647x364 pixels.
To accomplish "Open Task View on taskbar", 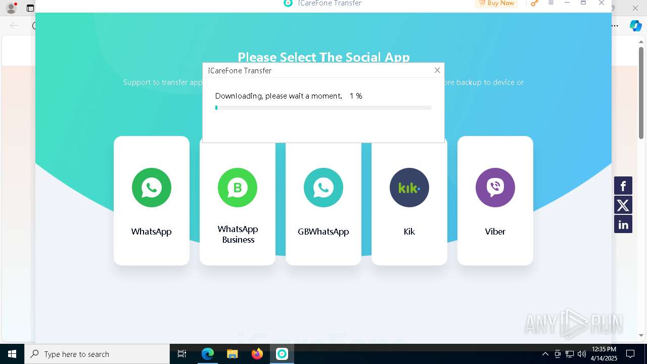I will (182, 354).
